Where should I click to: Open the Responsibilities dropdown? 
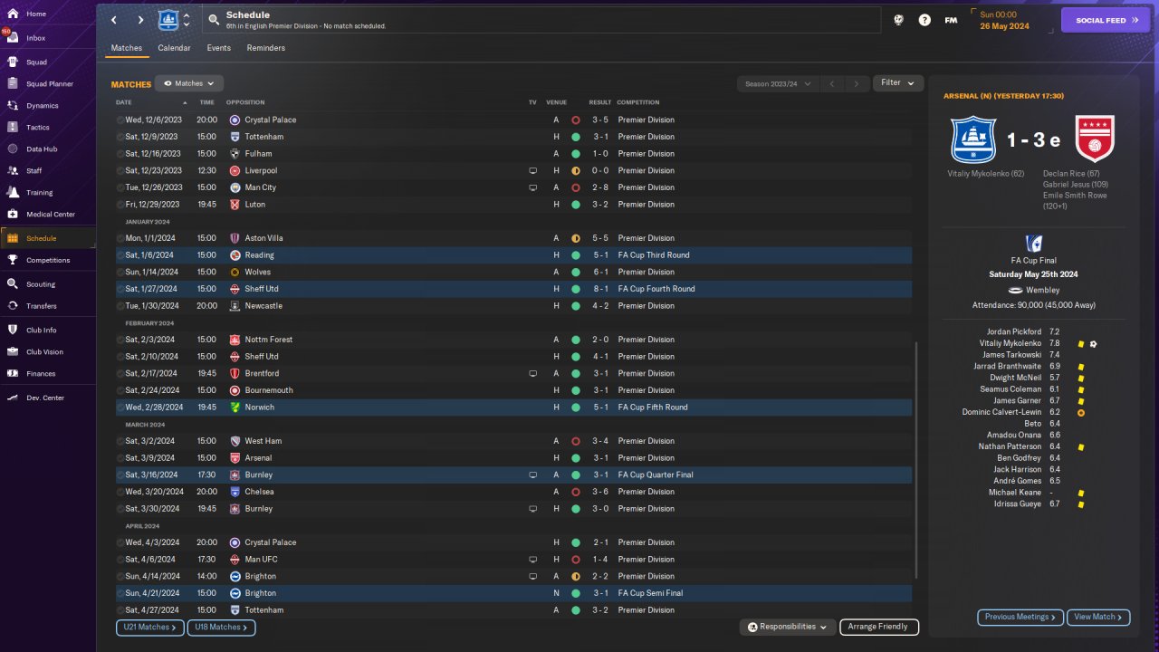click(787, 627)
